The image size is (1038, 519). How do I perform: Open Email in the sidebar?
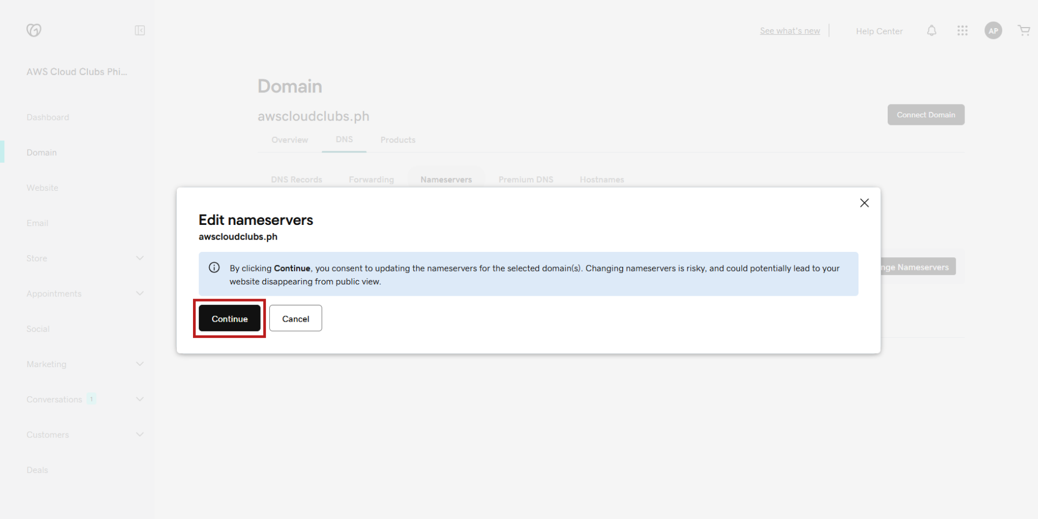click(37, 223)
